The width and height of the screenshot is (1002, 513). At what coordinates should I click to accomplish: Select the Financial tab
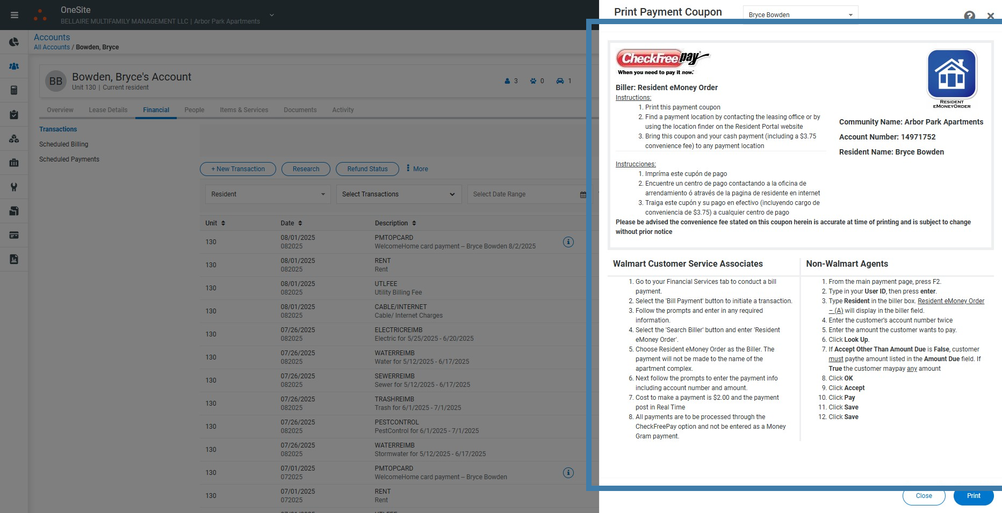coord(156,110)
